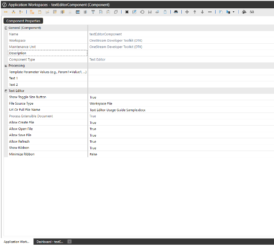
Task: Select the Allow Refresh property label
Action: (19, 141)
